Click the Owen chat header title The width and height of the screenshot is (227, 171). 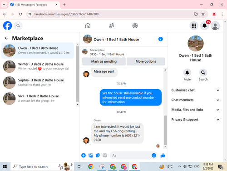point(116,40)
